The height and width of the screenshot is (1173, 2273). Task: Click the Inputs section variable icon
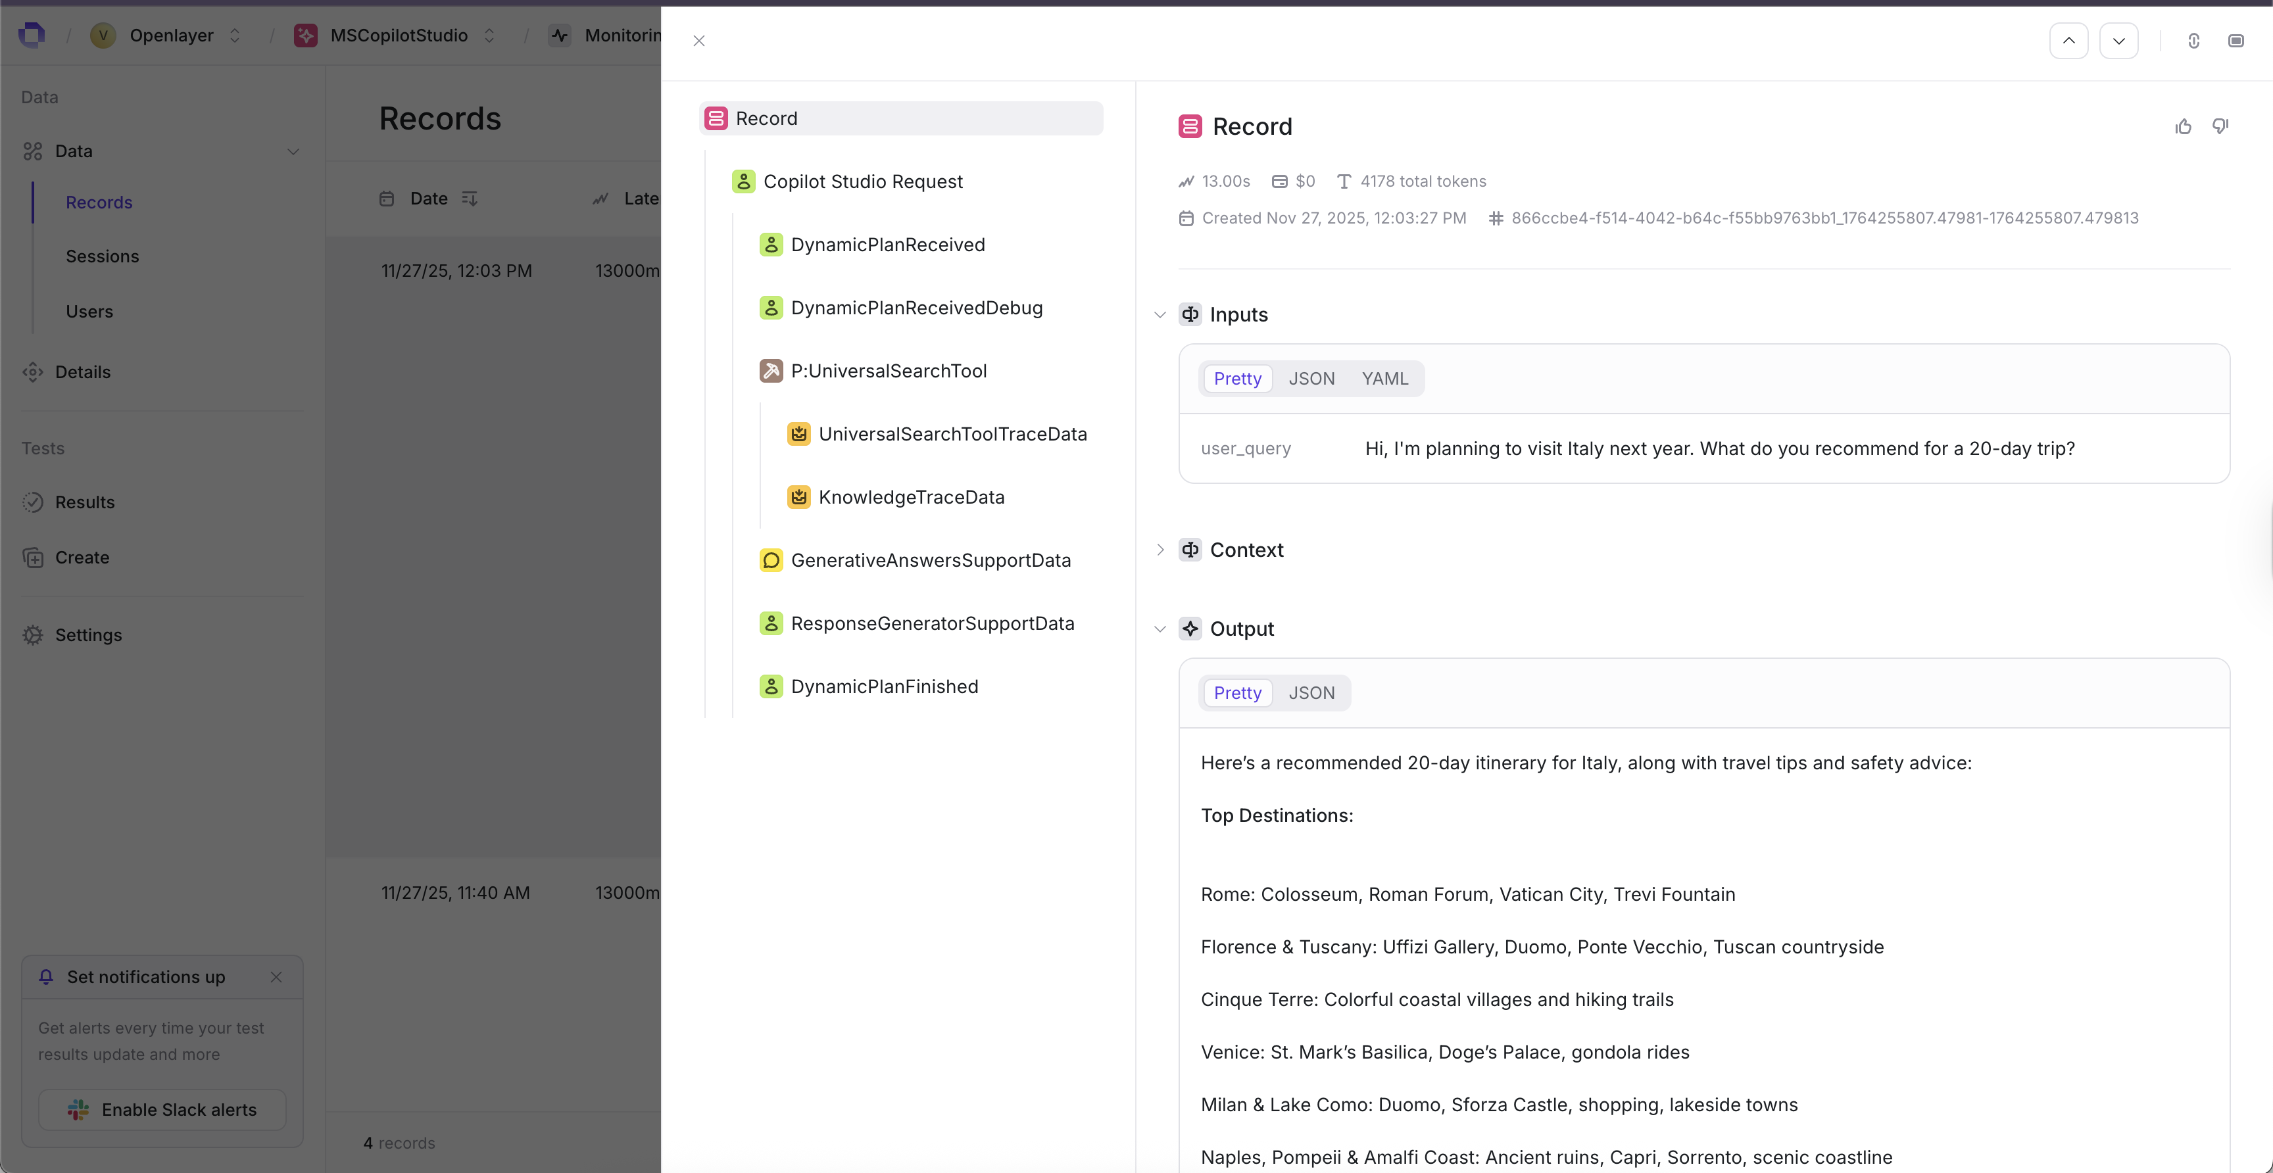[1190, 314]
